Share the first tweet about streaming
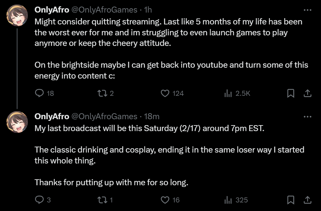Screen dimensions: 321x211 (307, 93)
